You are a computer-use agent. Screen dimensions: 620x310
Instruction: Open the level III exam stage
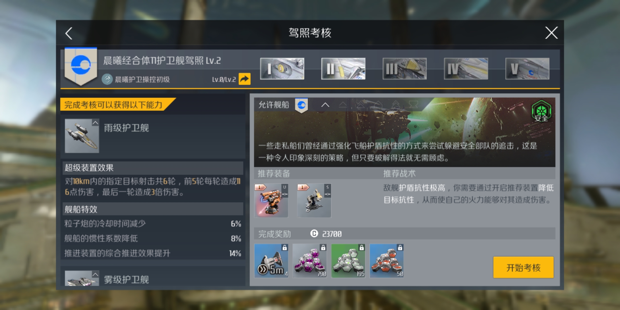pos(405,69)
